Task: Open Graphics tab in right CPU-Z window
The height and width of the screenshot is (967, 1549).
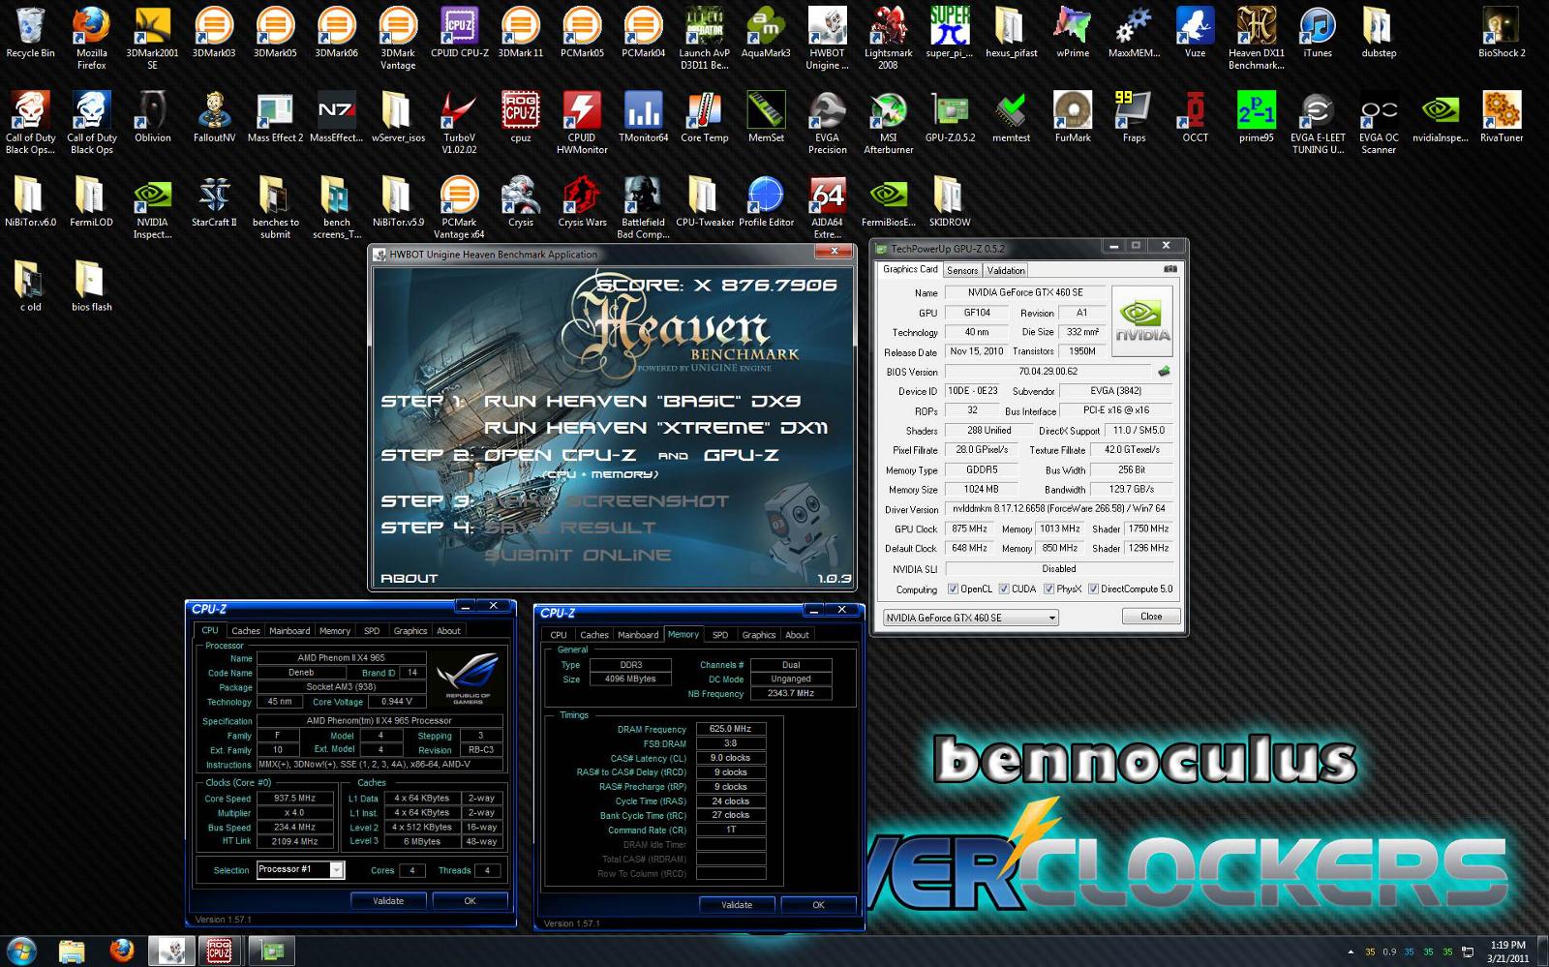Action: 759,635
